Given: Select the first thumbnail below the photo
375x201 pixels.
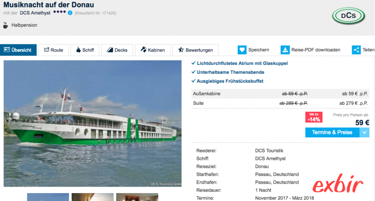Looking at the screenshot, I should click(x=48, y=197).
